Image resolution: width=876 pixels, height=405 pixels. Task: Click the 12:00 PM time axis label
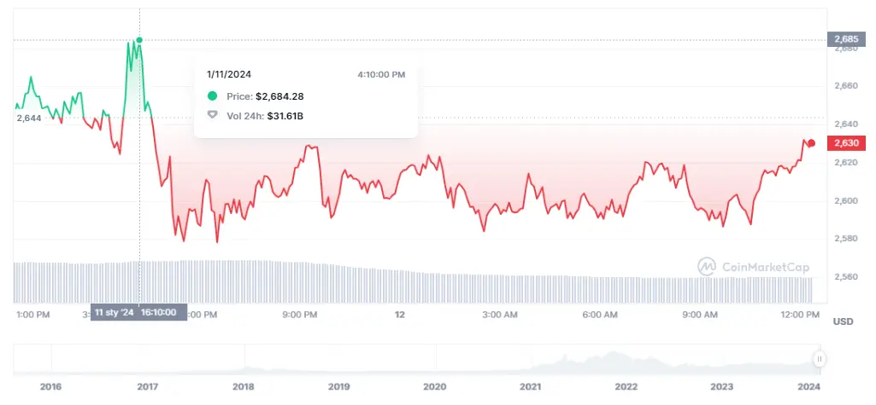[800, 315]
